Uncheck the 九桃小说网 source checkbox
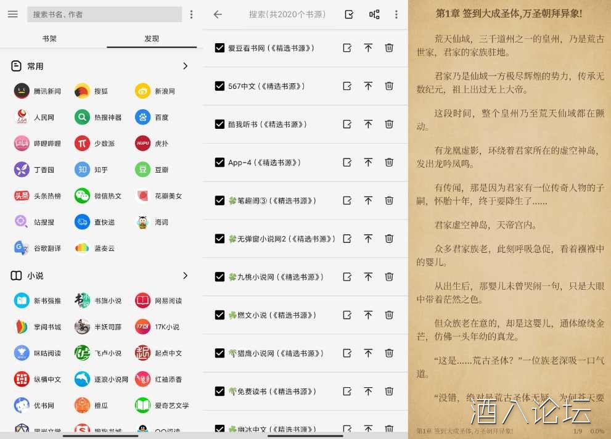611x439 pixels. 219,277
